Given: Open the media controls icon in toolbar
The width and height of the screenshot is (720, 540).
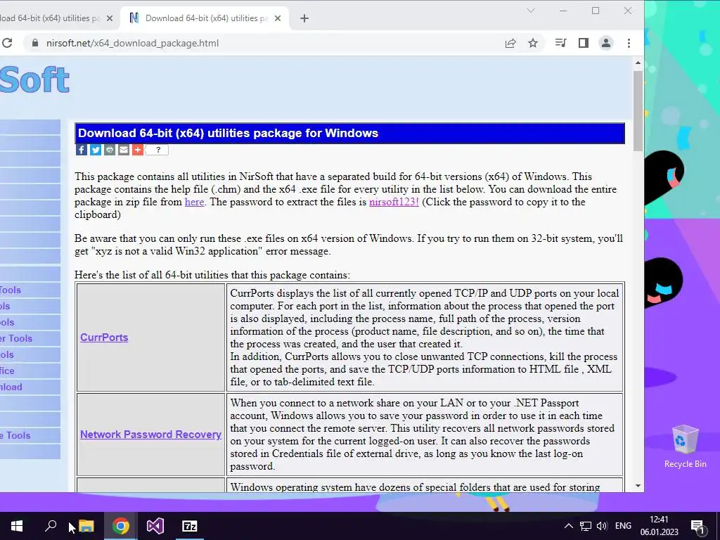Looking at the screenshot, I should pyautogui.click(x=560, y=43).
